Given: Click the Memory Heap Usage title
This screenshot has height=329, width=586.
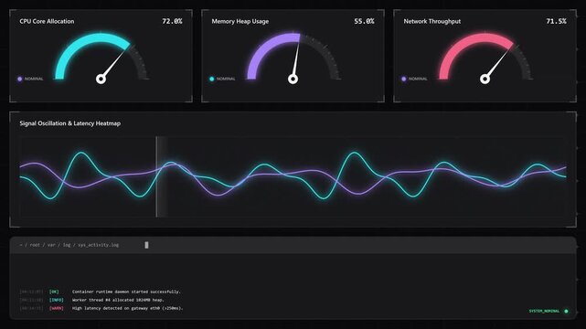Looking at the screenshot, I should [240, 21].
